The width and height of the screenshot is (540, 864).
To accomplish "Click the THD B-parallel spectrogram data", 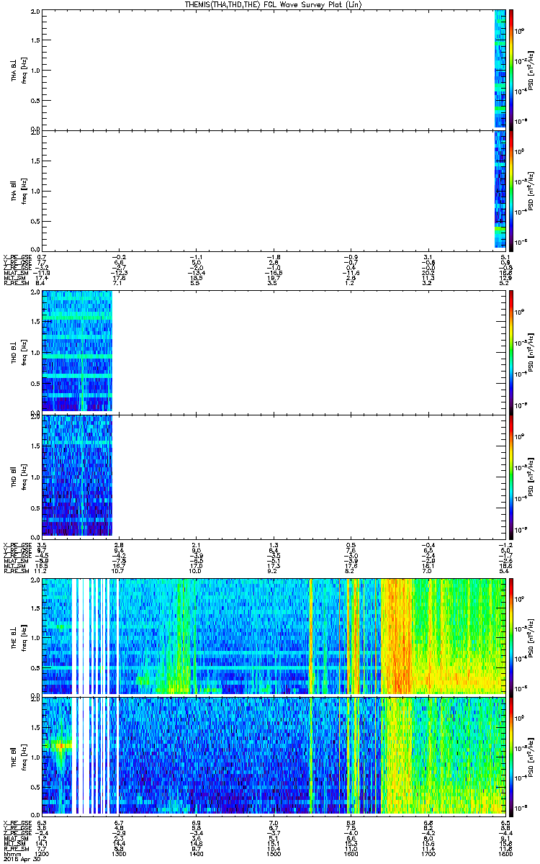I will 77,475.
